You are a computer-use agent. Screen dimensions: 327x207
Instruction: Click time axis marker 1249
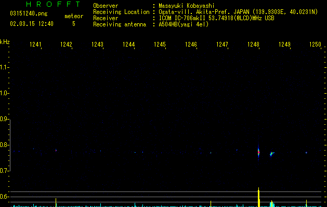tap(284, 45)
